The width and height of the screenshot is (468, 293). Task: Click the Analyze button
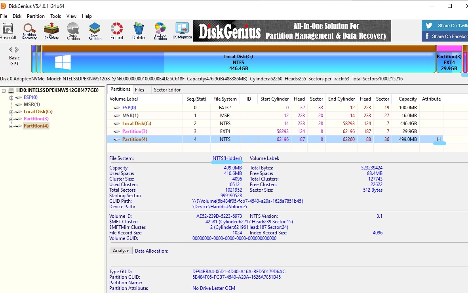point(121,251)
